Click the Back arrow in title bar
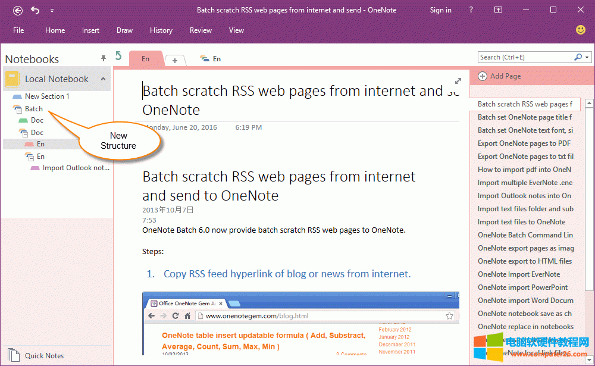This screenshot has height=366, width=595. click(x=18, y=10)
